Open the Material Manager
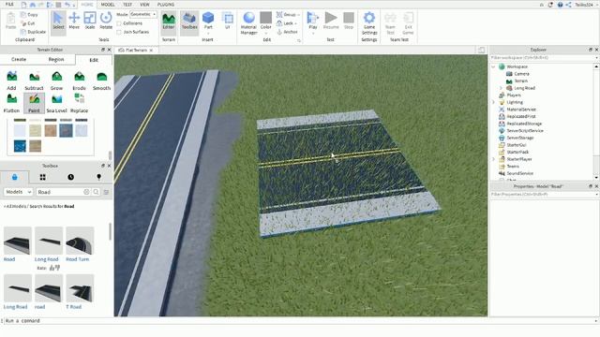Screen dimensions: 600x337 248,23
